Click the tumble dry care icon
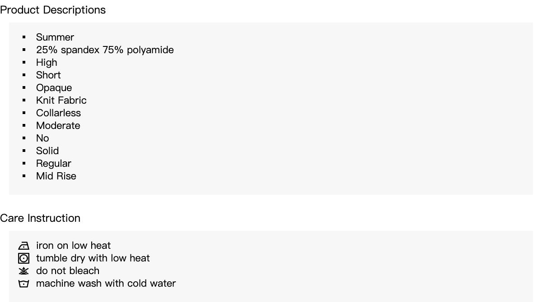Viewport: 542px width, 302px height. coord(23,258)
